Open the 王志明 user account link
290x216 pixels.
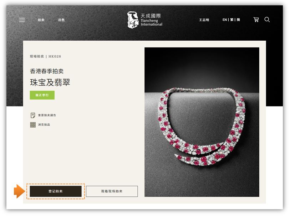click(204, 20)
